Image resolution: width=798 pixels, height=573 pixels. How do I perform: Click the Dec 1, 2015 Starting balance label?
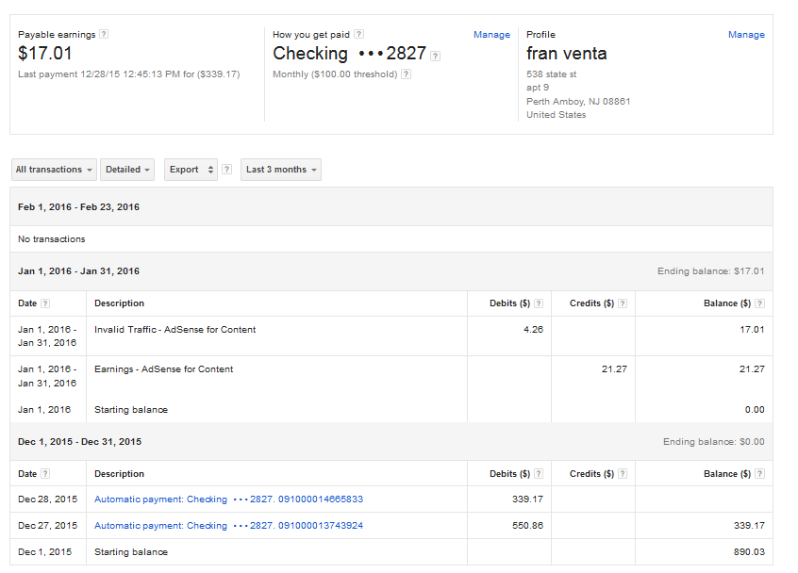click(131, 552)
